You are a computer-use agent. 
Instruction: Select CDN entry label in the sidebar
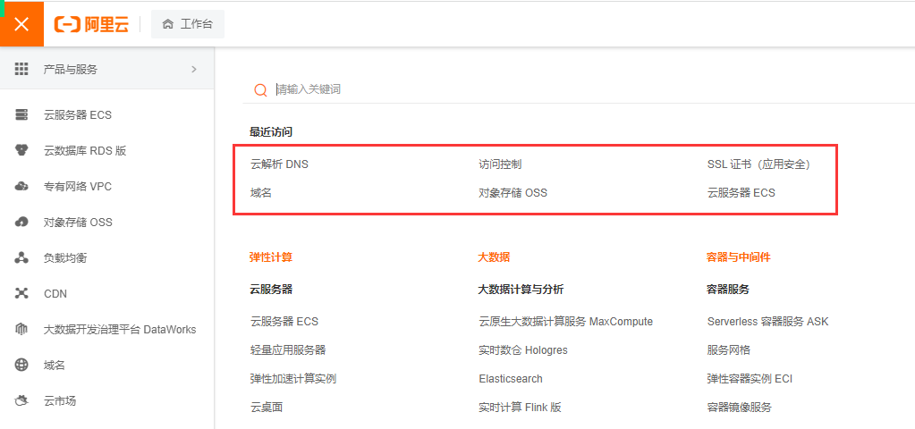pyautogui.click(x=55, y=294)
